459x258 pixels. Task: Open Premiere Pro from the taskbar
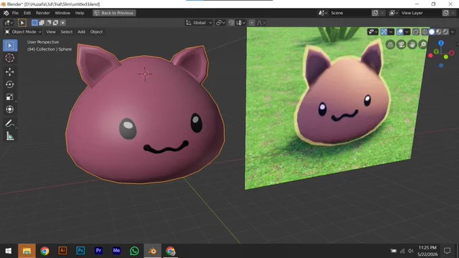(x=99, y=251)
